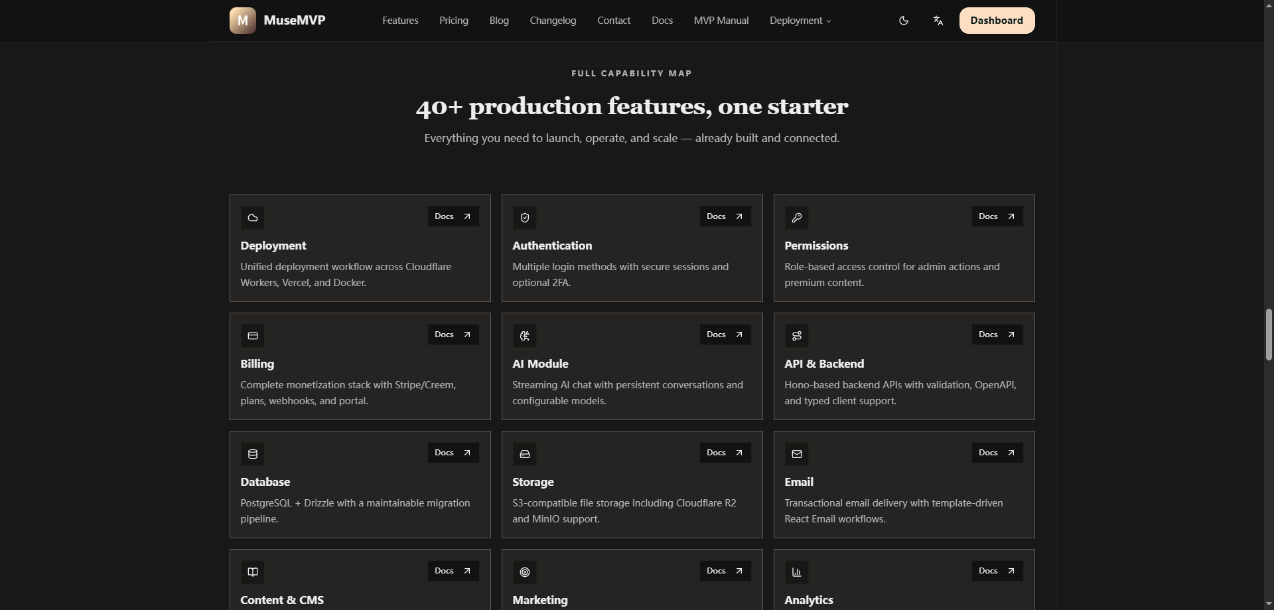Select the Billing card icon
This screenshot has width=1274, height=610.
point(252,335)
